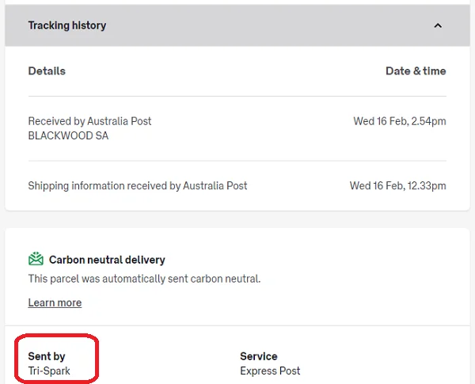475x384 pixels.
Task: Click the Wed 16 Feb, 12.33pm timestamp
Action: (x=397, y=186)
